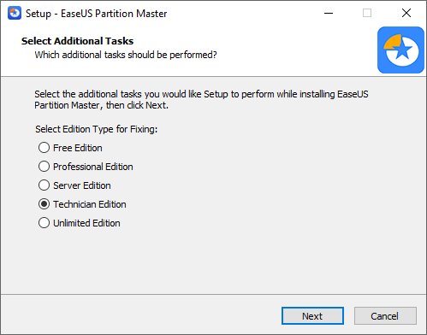This screenshot has width=427, height=335.
Task: Cancel the EaseUS setup wizard
Action: click(385, 316)
